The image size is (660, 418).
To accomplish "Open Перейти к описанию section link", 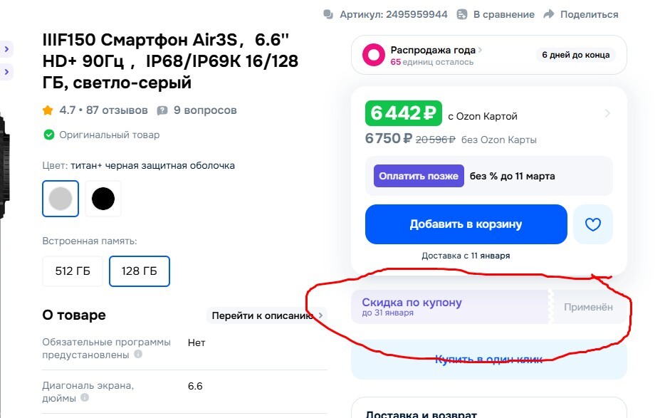I will tap(266, 315).
